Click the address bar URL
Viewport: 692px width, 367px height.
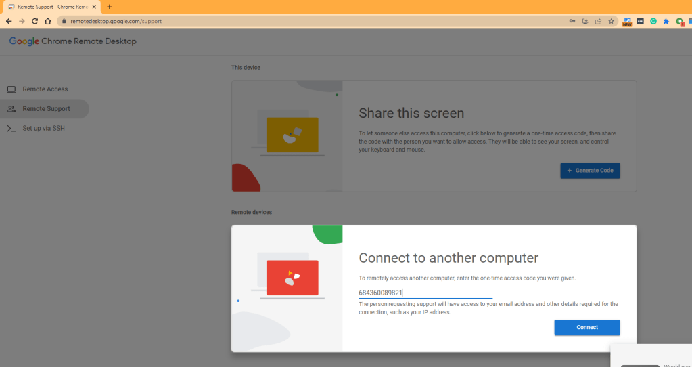pos(116,21)
